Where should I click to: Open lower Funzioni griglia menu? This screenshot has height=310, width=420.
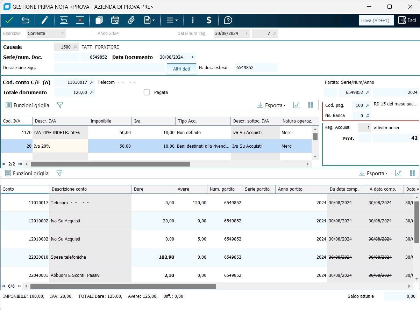click(27, 173)
